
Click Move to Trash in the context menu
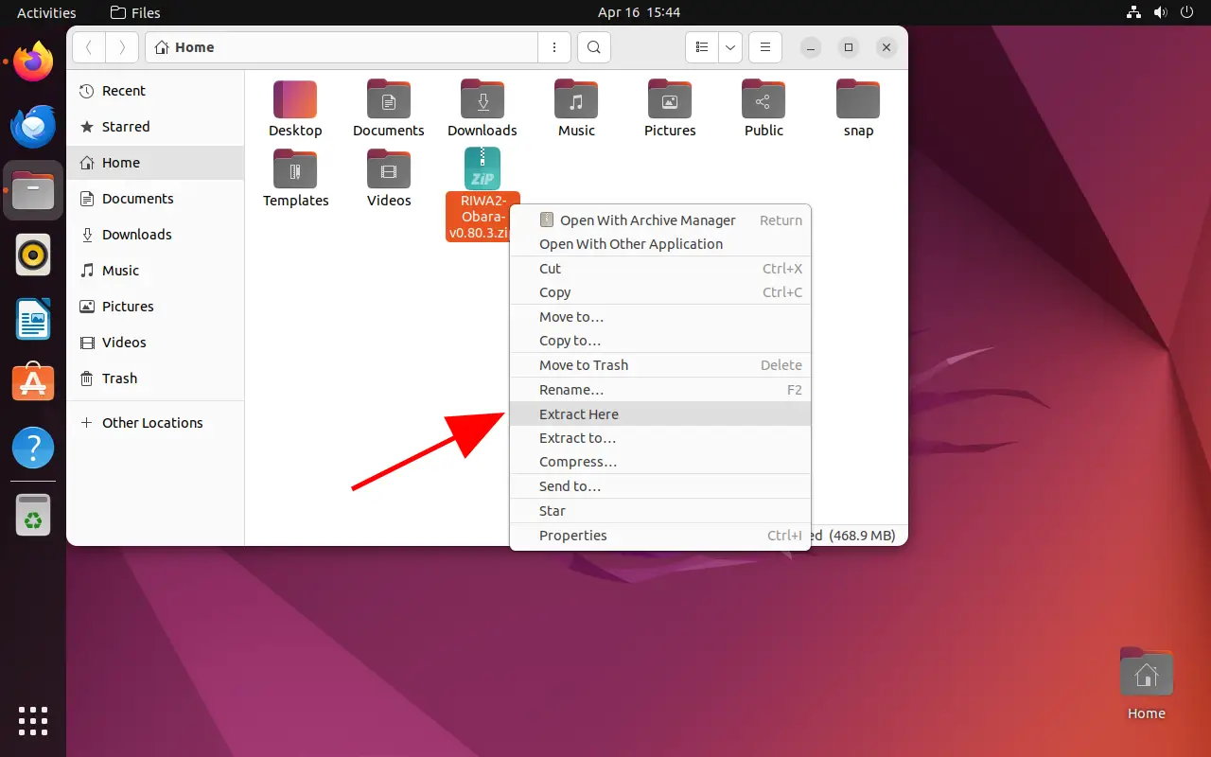click(x=584, y=365)
